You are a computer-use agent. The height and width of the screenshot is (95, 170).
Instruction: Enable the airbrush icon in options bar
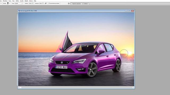click(46, 3)
